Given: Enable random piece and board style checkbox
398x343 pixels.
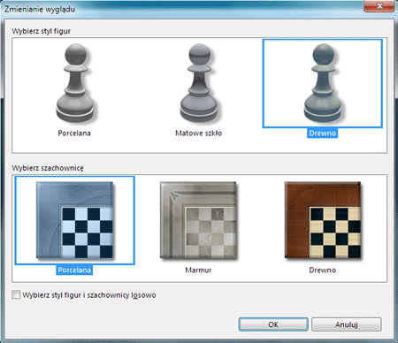Looking at the screenshot, I should (x=16, y=294).
